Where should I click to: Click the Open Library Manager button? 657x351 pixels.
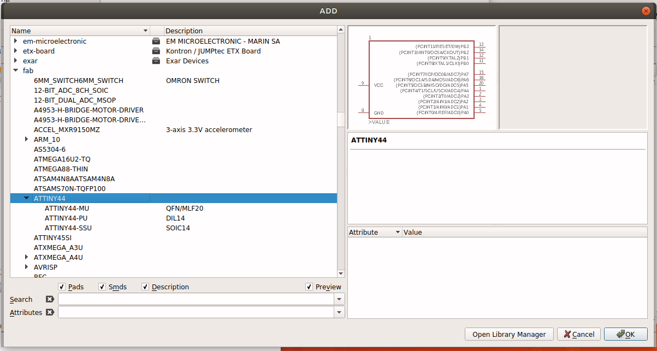pos(509,334)
